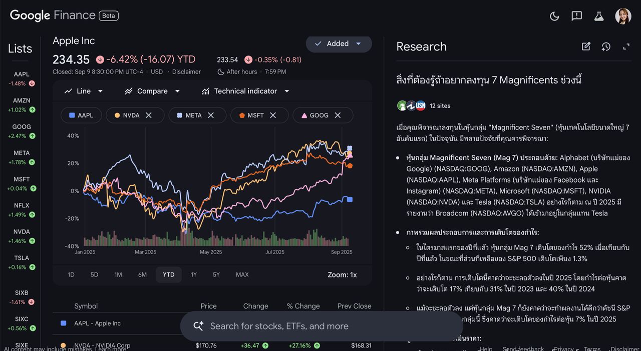
Task: Expand the Added watchlist dropdown
Action: coord(359,44)
